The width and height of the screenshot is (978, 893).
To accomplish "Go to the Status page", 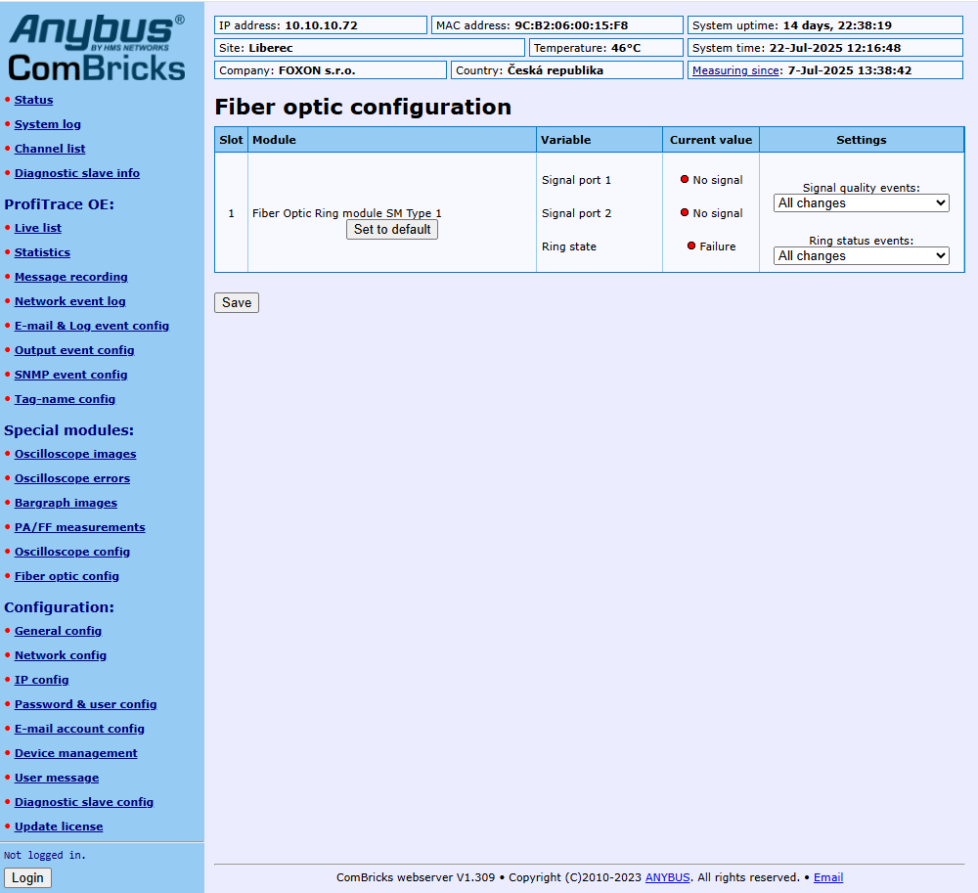I will (x=33, y=100).
